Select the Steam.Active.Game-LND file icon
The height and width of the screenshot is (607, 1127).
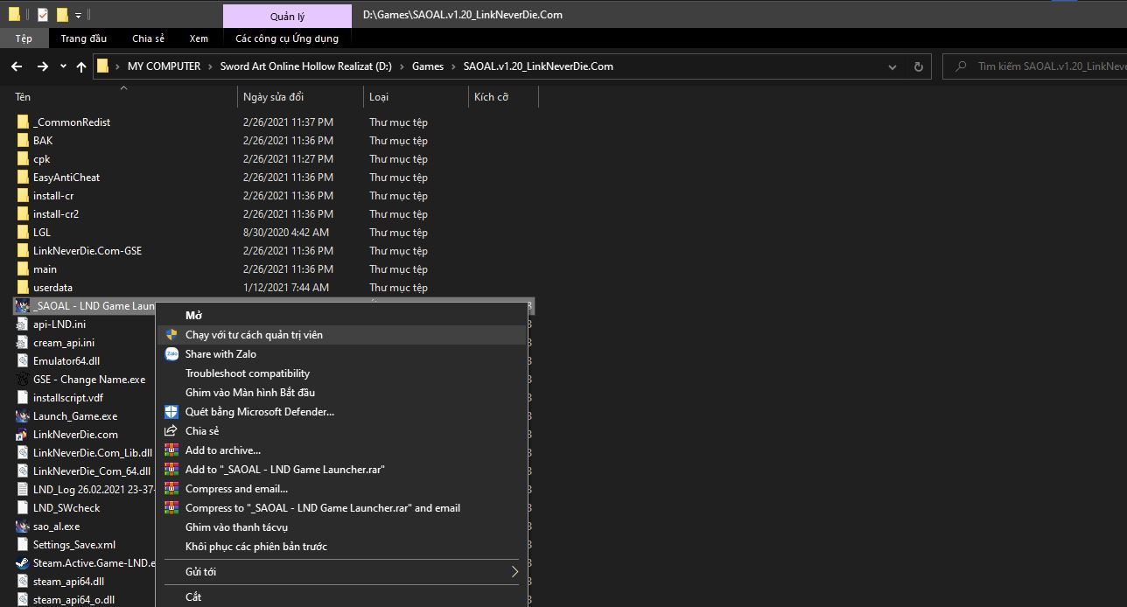(23, 563)
